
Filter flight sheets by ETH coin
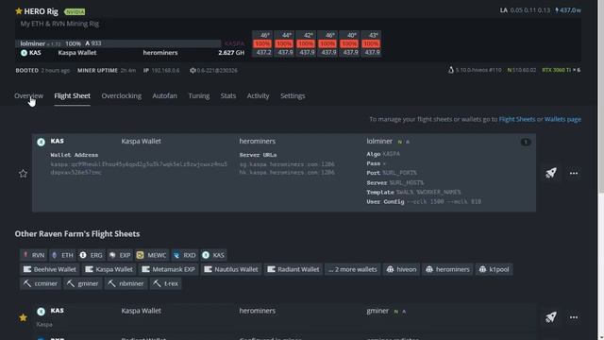coord(62,255)
